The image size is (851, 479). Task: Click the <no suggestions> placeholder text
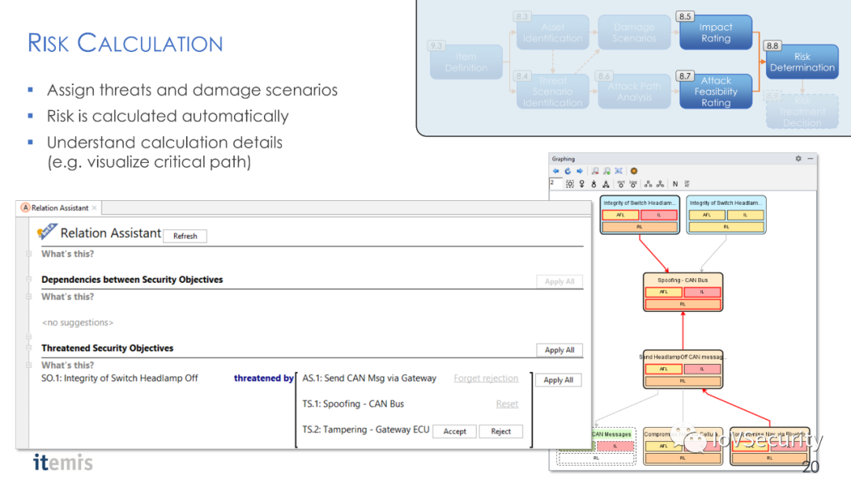tap(77, 322)
